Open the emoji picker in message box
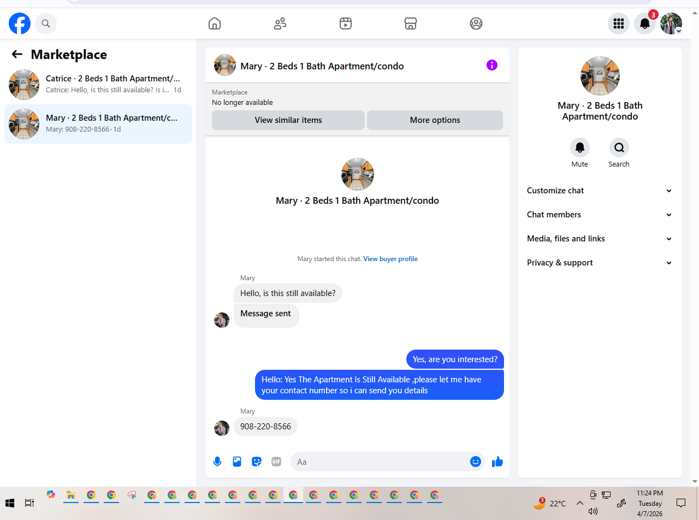 pyautogui.click(x=476, y=462)
